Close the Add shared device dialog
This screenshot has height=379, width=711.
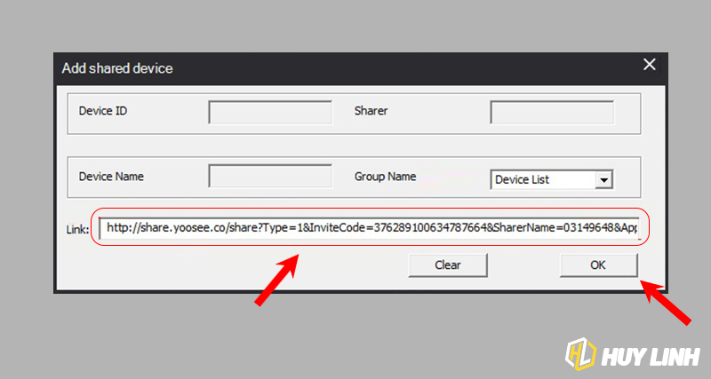(x=650, y=65)
